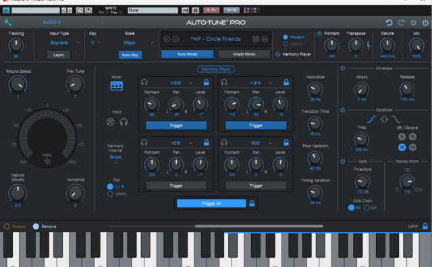
Task: Click the Input headphones icon
Action: pos(124,121)
